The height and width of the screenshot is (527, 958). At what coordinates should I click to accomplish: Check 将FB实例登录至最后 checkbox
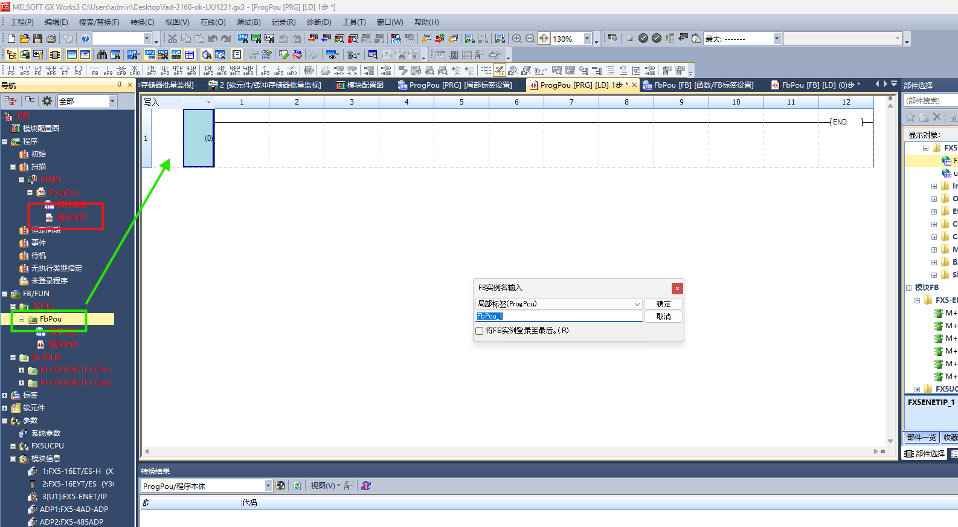(480, 331)
